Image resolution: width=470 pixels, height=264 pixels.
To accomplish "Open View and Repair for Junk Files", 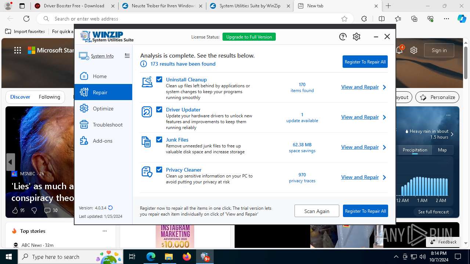I will pos(360,147).
